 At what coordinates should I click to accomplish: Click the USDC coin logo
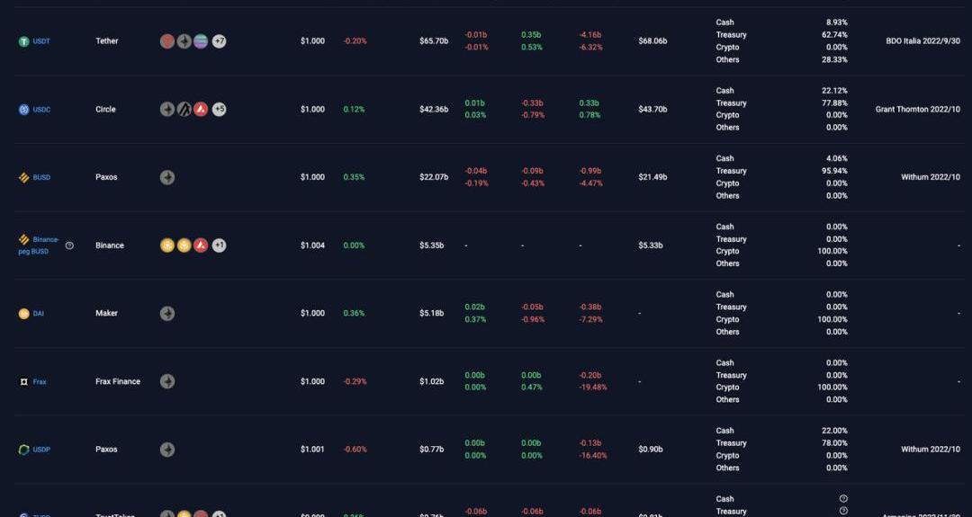(x=24, y=110)
